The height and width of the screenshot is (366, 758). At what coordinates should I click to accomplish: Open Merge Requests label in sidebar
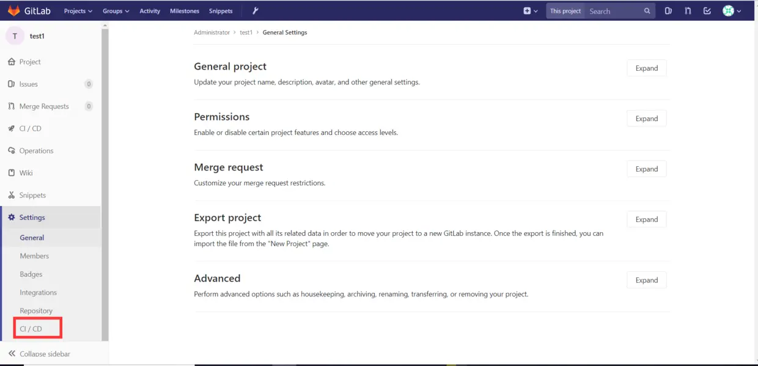[x=44, y=106]
